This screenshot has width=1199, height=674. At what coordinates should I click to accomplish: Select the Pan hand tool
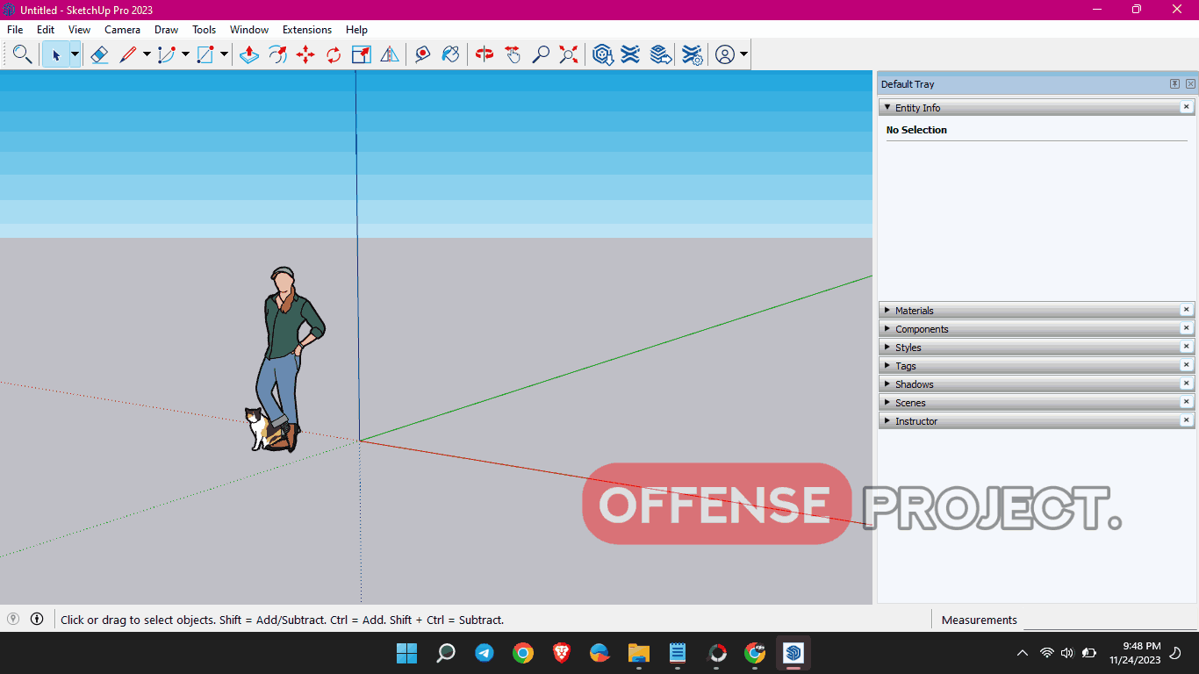[x=513, y=54]
